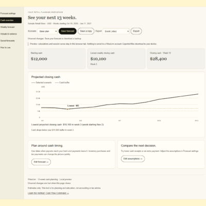Screen dimensions: 206x206
Task: Open How to use page
Action: click(6, 47)
